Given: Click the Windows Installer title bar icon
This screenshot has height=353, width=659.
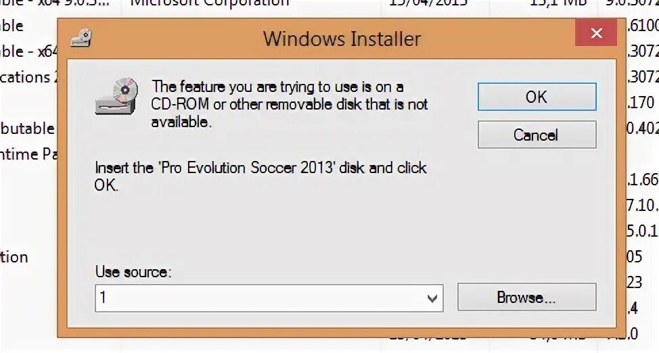Looking at the screenshot, I should tap(81, 38).
